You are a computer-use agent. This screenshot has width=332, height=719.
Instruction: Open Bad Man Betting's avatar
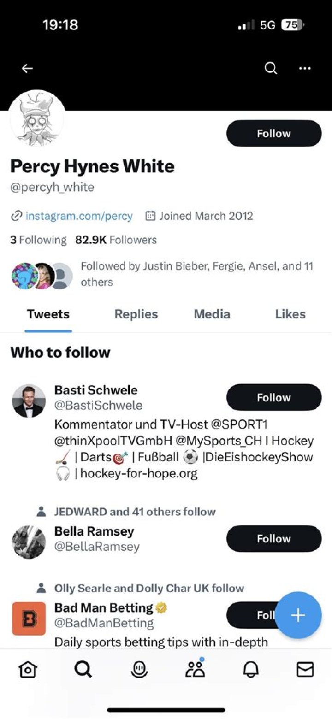[x=29, y=619]
